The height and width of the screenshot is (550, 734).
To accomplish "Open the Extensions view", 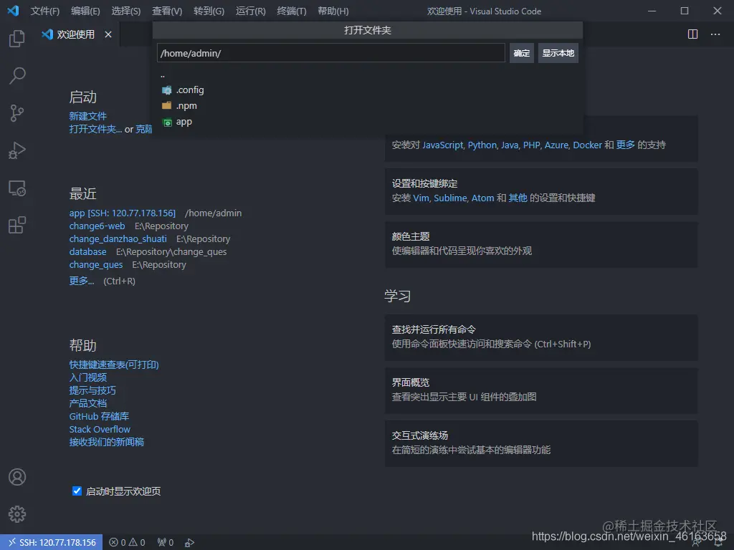I will pos(17,225).
